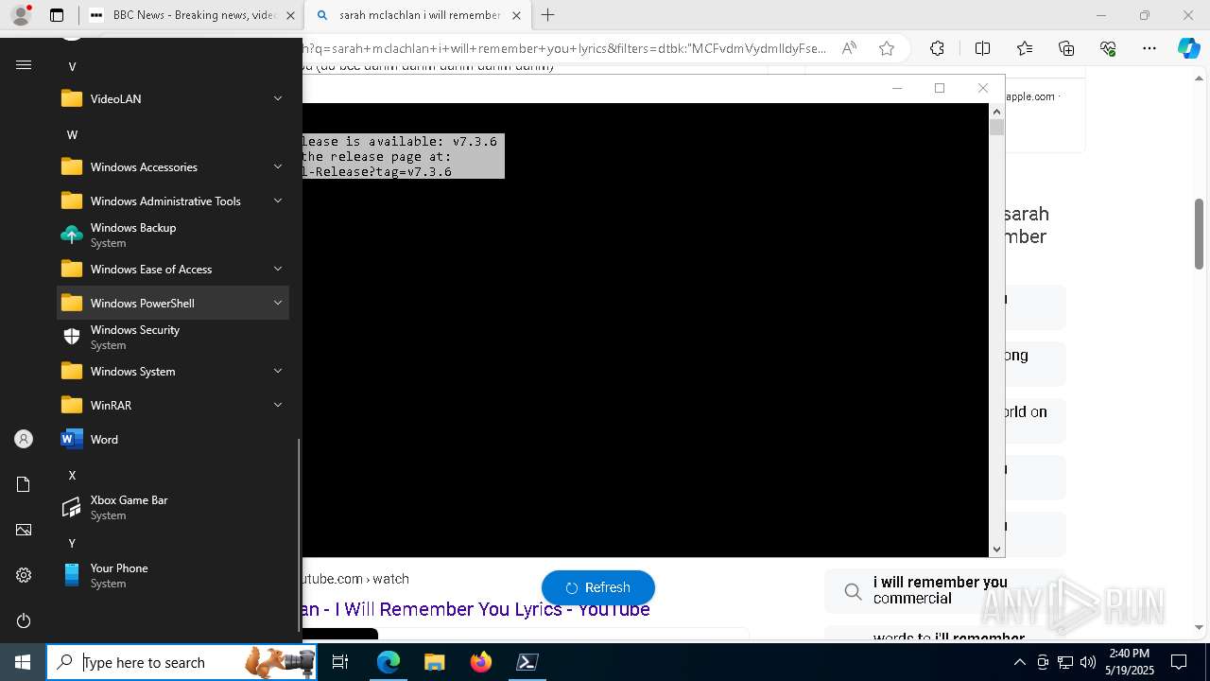
Task: Click PowerShell scrollbar down arrow
Action: pos(996,550)
